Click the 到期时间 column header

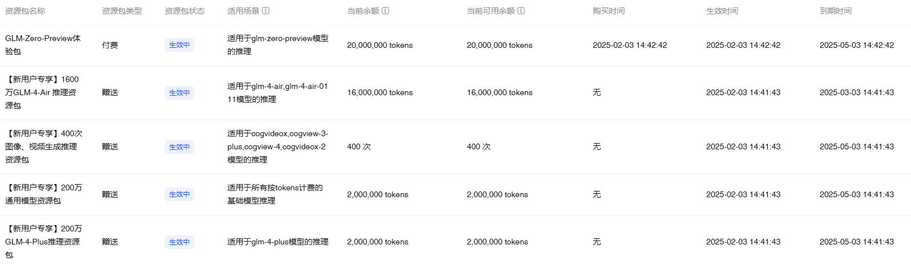(x=836, y=11)
